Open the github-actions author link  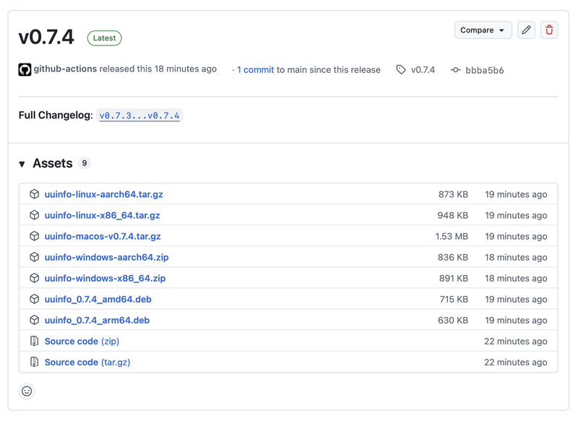pyautogui.click(x=65, y=69)
